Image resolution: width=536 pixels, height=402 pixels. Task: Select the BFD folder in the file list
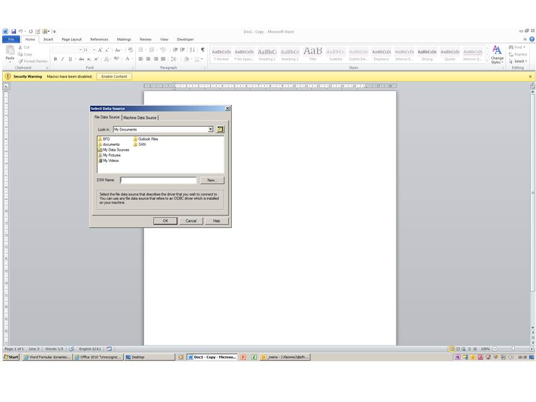(104, 139)
